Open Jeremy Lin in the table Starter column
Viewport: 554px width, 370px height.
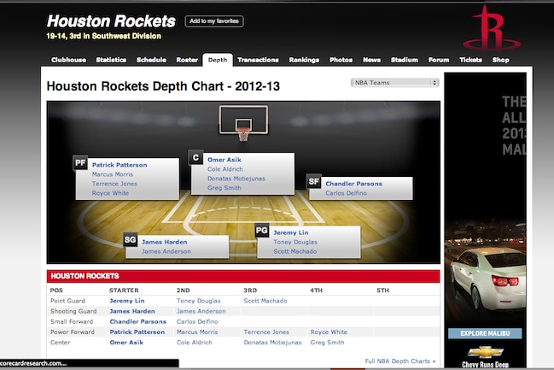[127, 301]
